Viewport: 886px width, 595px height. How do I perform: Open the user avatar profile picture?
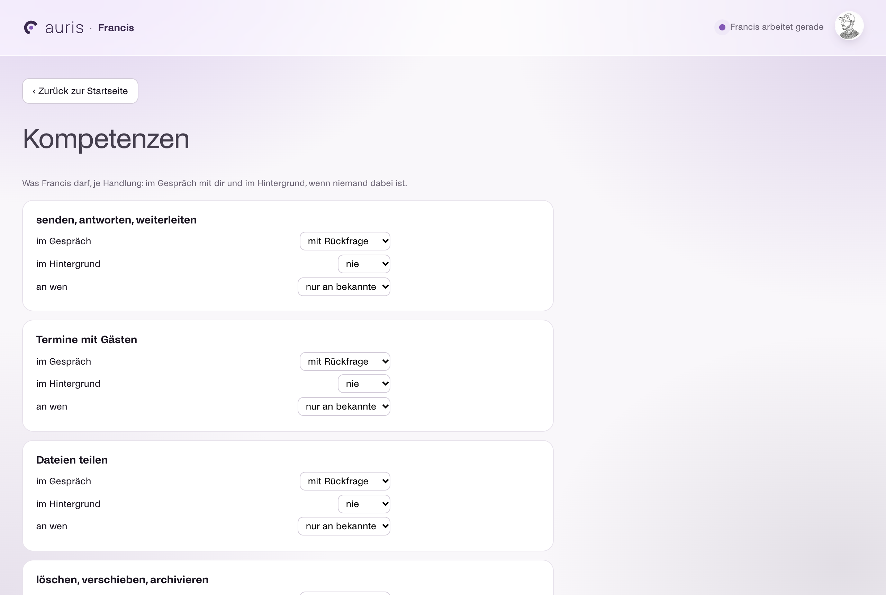849,26
